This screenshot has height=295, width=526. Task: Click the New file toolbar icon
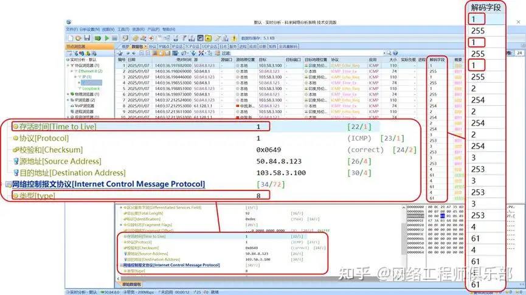(70, 38)
